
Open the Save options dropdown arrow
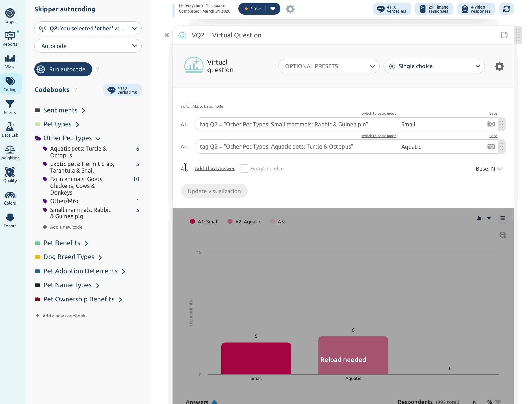(x=272, y=9)
